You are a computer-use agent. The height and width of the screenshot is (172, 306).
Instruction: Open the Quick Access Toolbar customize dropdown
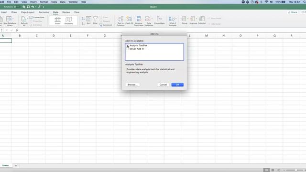click(x=44, y=7)
